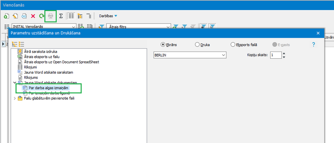The width and height of the screenshot is (334, 143).
Task: Select Ātrais eksports uz Open Document SpreadSheet
Action: coord(62,62)
